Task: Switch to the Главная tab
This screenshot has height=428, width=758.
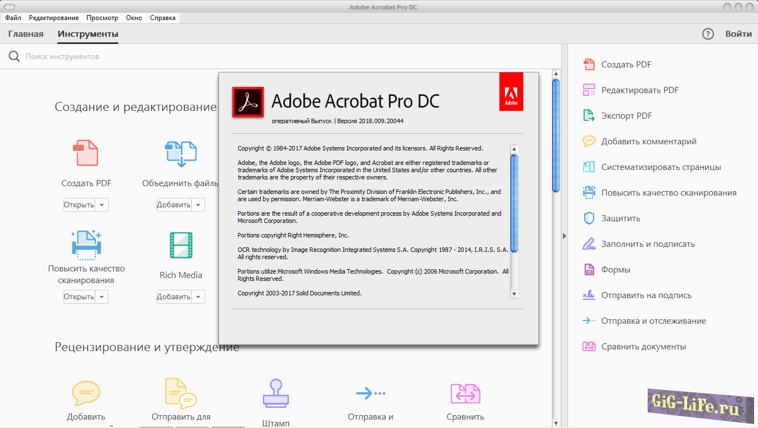Action: point(26,34)
